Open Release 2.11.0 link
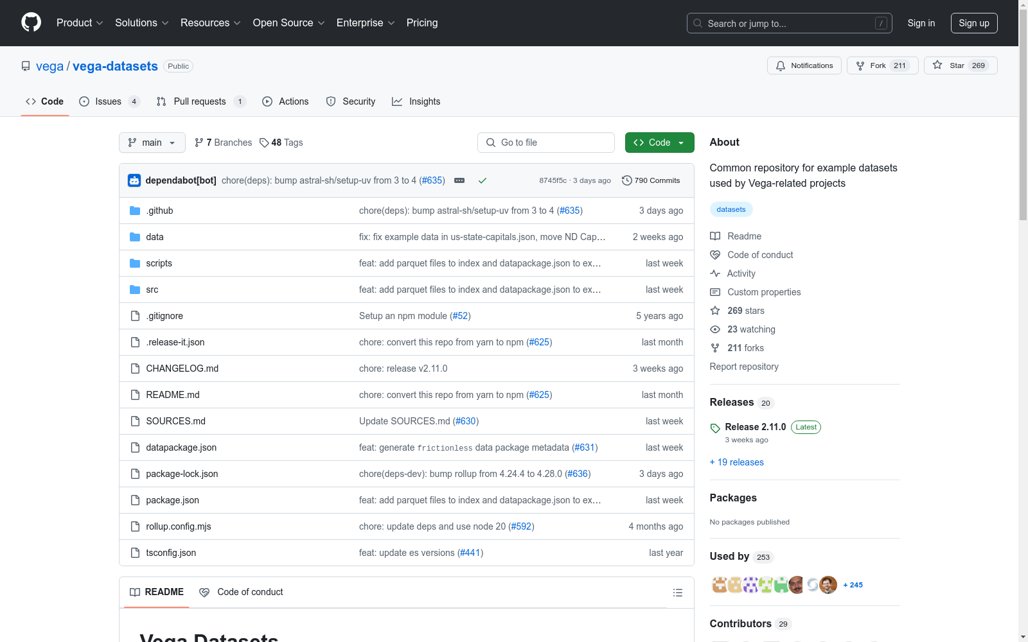Image resolution: width=1028 pixels, height=642 pixels. pos(756,427)
